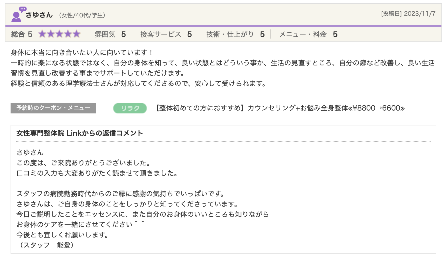Click the staff signature（スタッフ 能登）
This screenshot has width=448, height=260.
coord(46,245)
